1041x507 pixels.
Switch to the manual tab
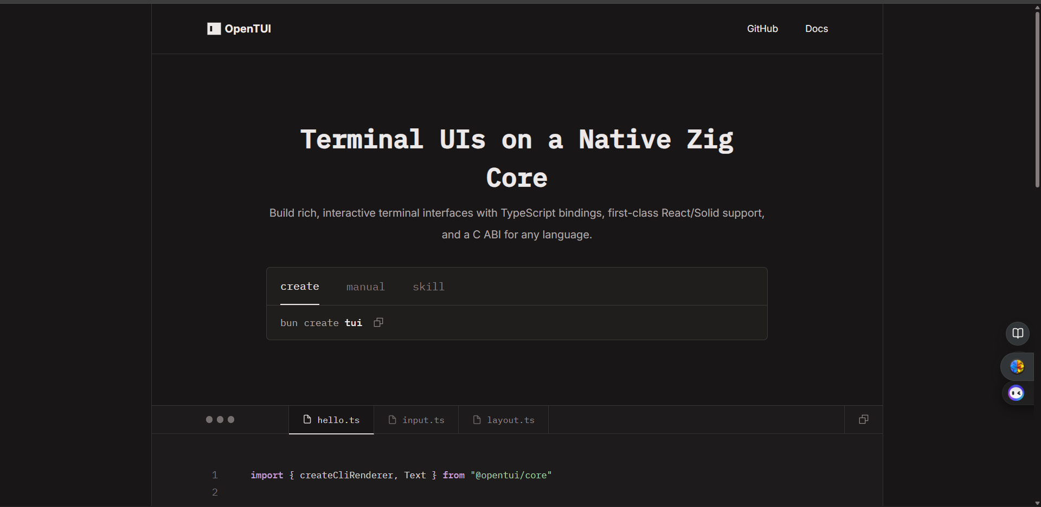[365, 287]
